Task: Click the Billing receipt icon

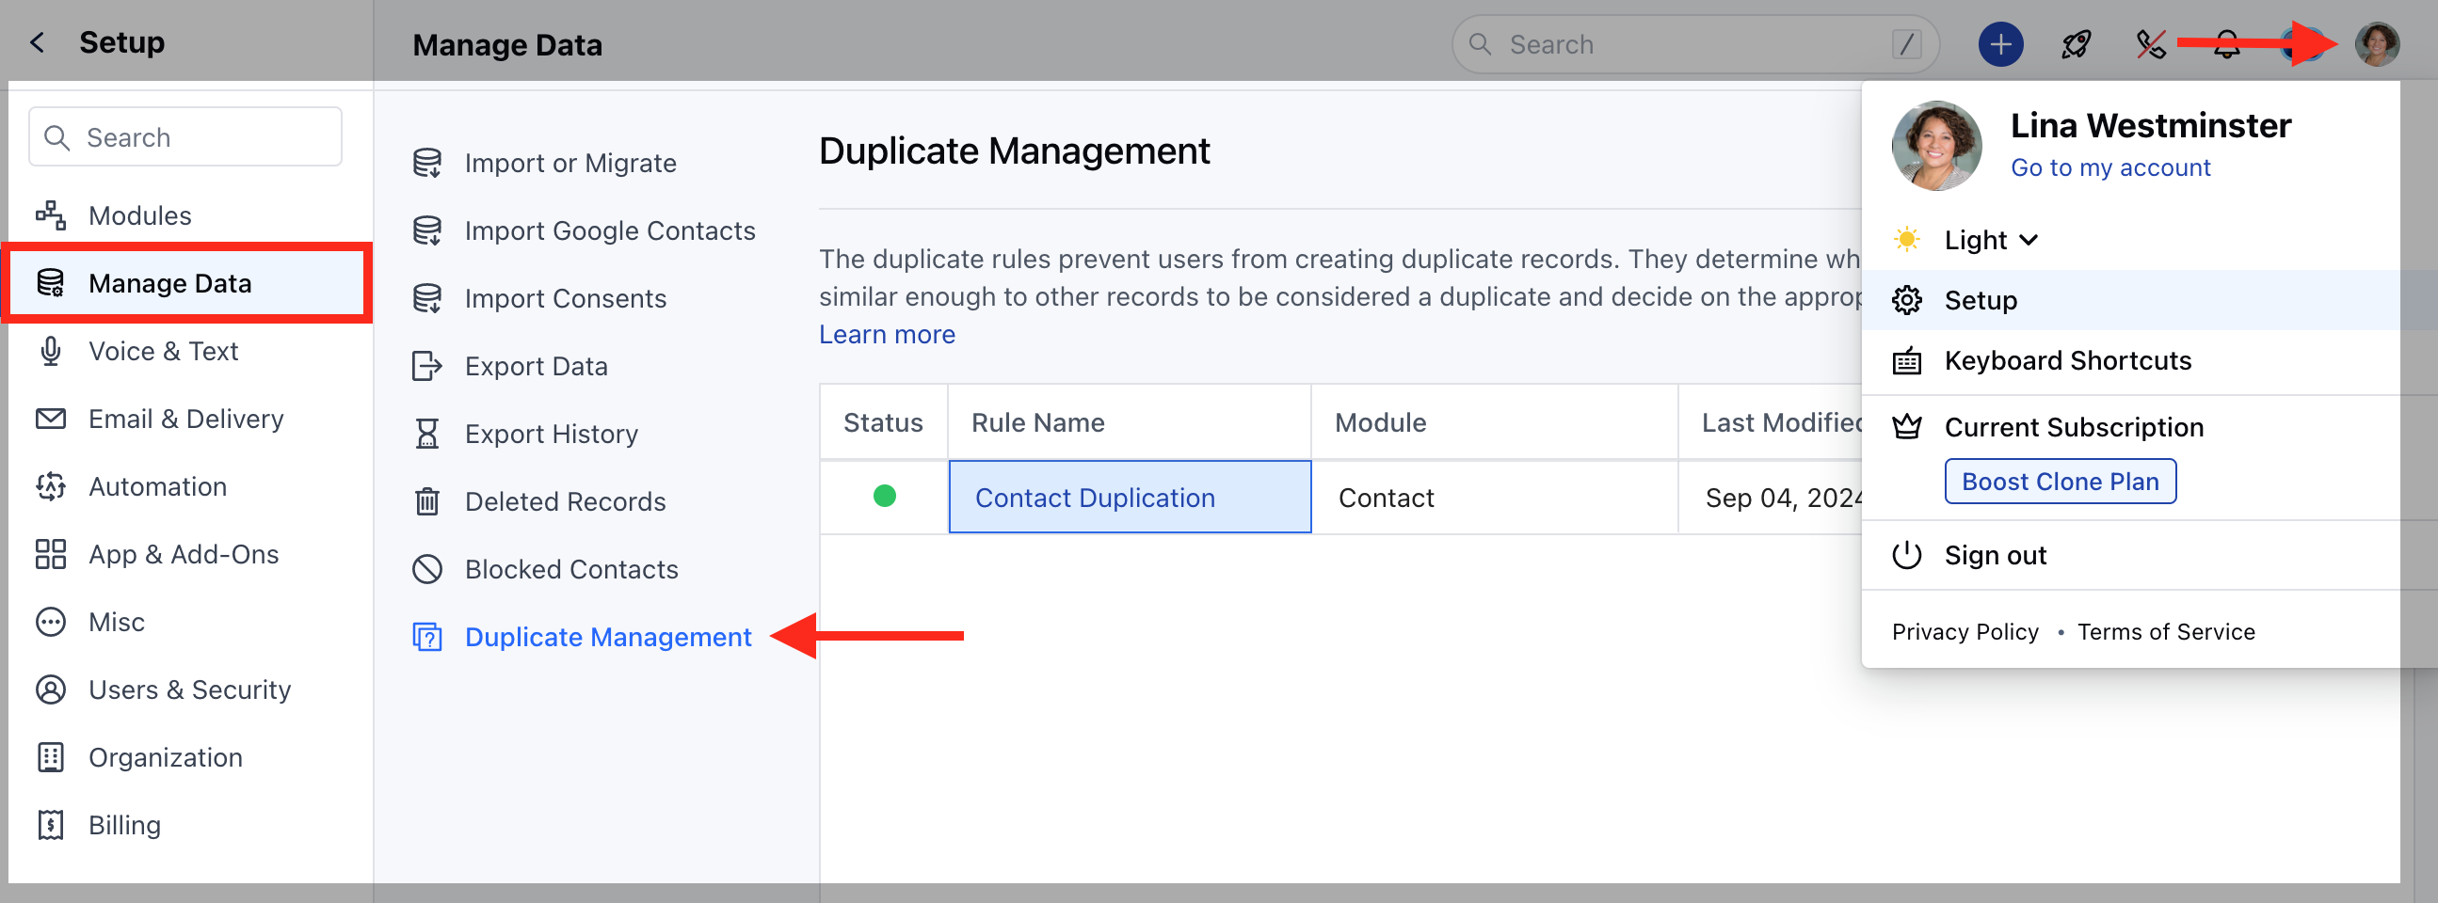Action: point(50,826)
